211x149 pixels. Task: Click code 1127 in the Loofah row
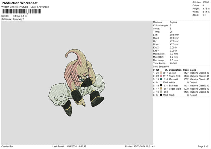click(186, 73)
